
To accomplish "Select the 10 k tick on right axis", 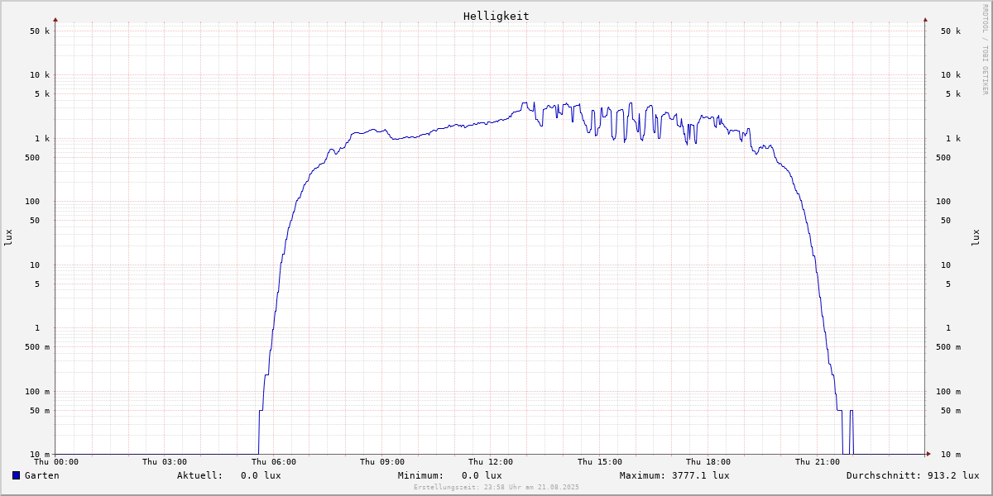I will click(951, 75).
